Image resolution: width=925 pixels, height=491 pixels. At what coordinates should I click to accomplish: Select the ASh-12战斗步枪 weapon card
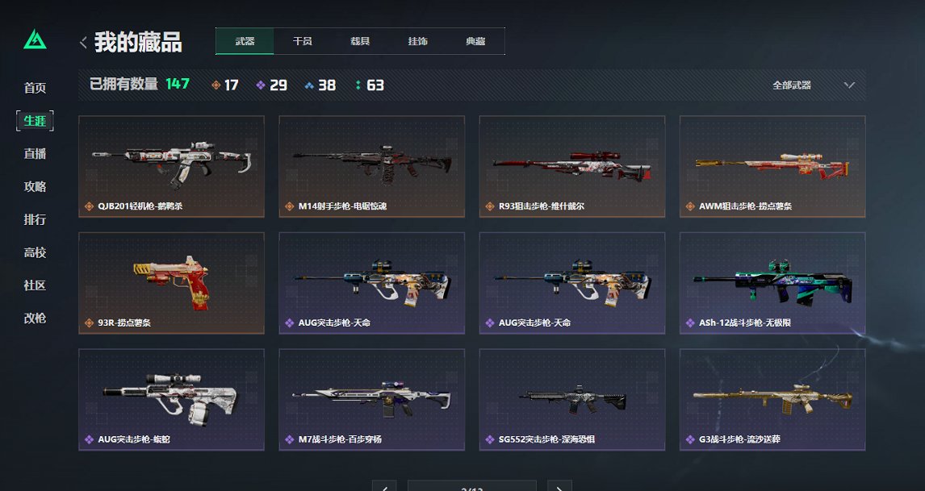(x=772, y=284)
